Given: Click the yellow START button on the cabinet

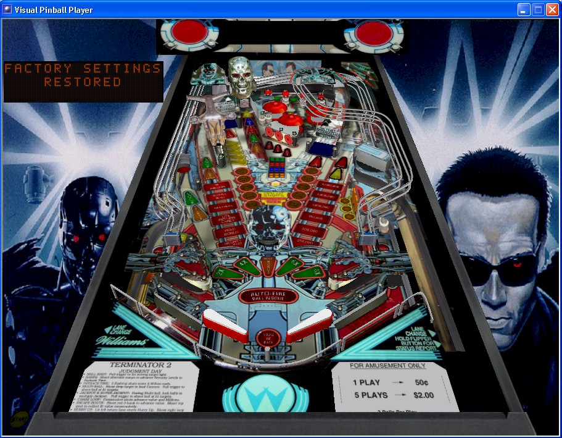Looking at the screenshot, I should (19, 419).
